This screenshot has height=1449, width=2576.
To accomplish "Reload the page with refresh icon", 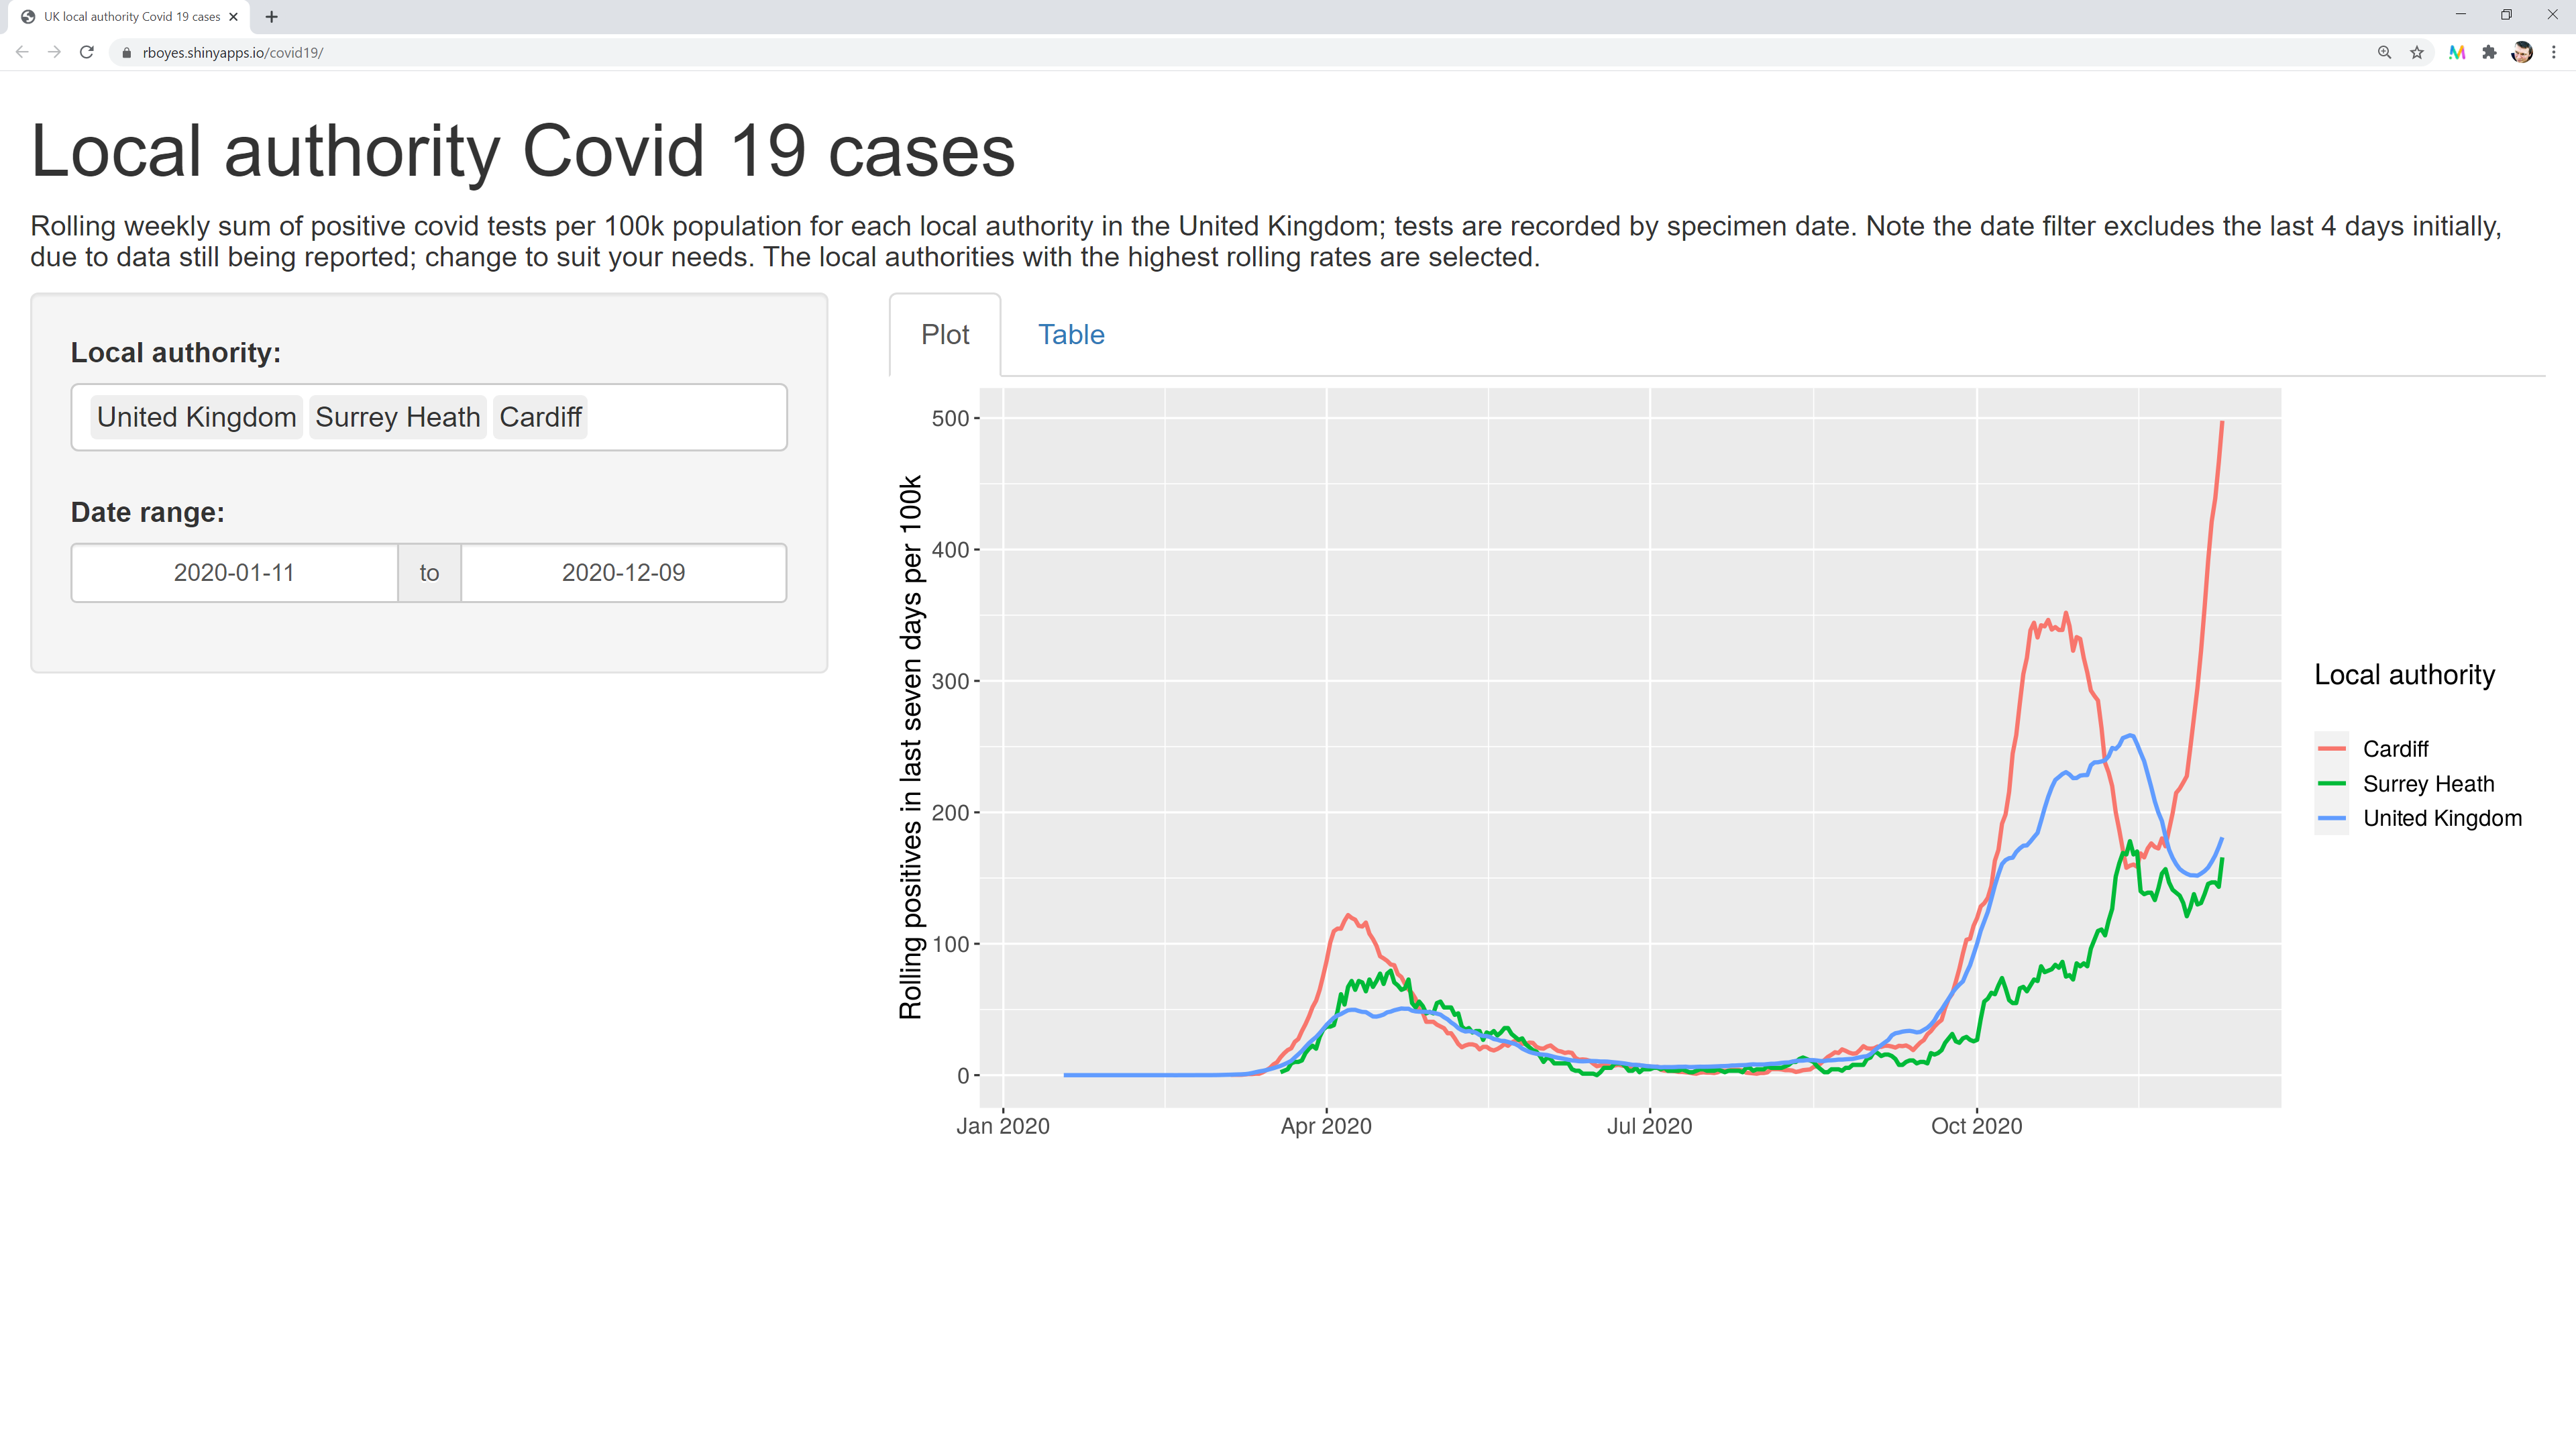I will point(87,52).
